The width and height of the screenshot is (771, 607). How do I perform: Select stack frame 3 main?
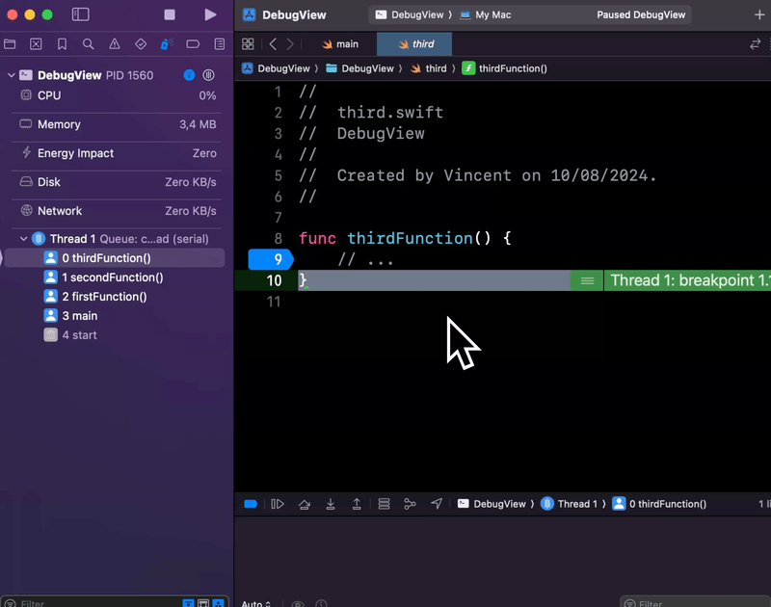point(114,315)
